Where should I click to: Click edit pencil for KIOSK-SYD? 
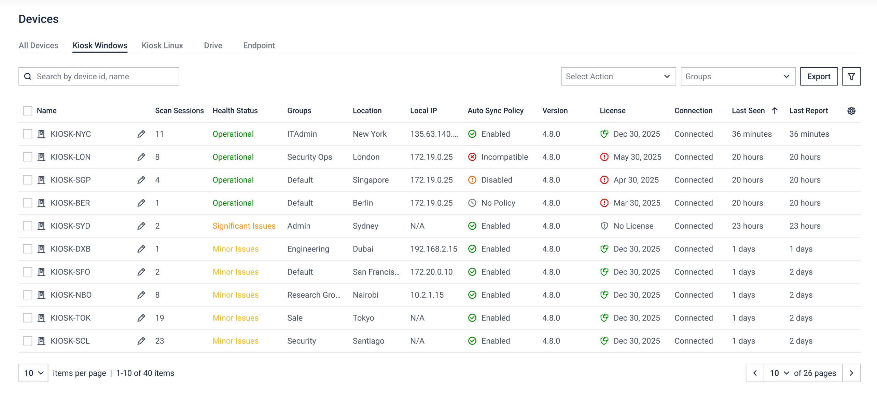click(x=141, y=226)
